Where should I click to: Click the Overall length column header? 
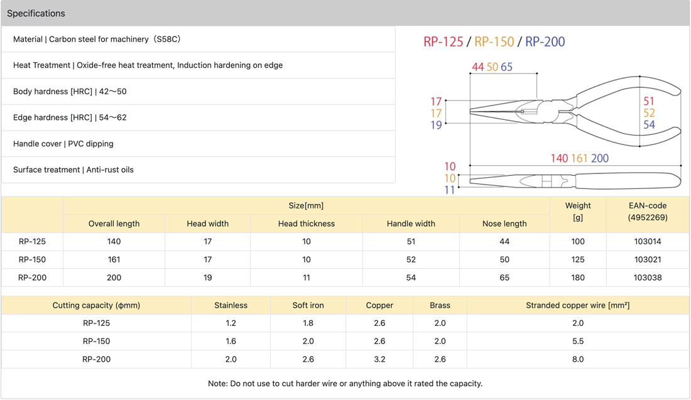point(114,224)
